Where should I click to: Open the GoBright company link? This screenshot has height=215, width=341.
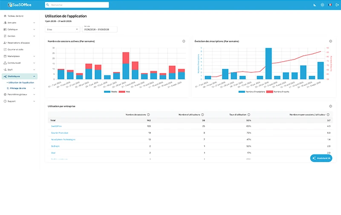pos(55,146)
